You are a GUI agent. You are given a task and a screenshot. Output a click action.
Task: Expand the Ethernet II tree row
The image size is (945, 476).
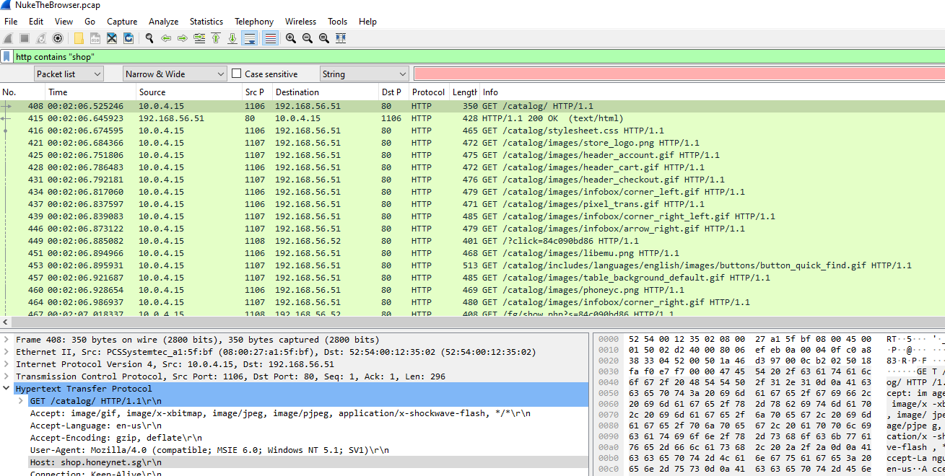click(7, 352)
